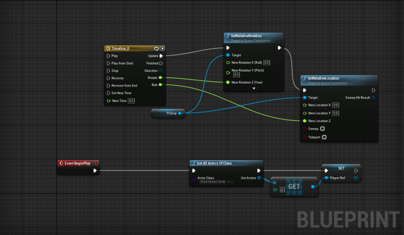Click the Out Actors array output pin

point(259,178)
